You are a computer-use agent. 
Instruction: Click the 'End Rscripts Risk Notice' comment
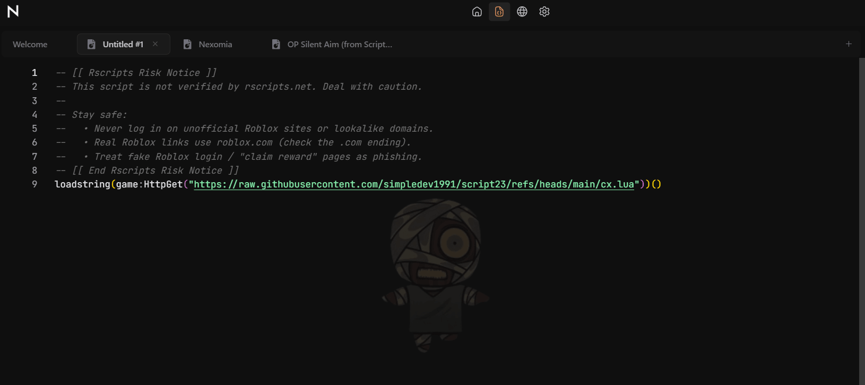coord(148,170)
